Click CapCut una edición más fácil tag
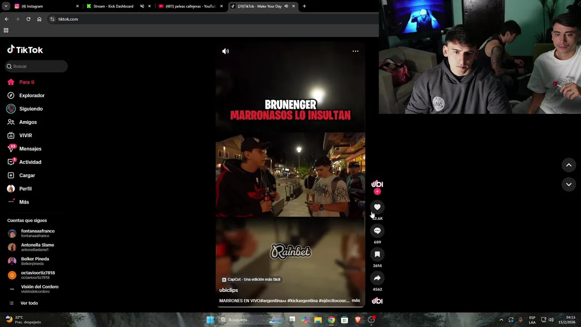581x327 pixels. point(251,279)
